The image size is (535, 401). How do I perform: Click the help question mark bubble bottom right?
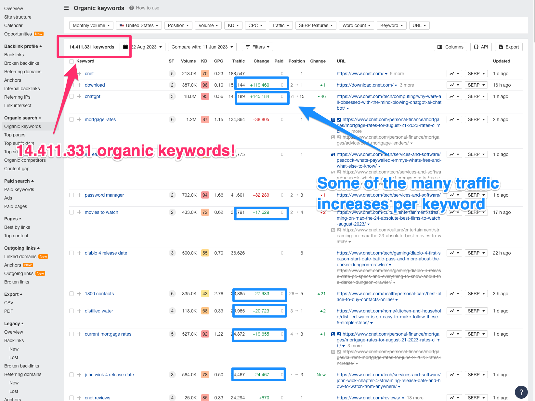click(x=521, y=392)
